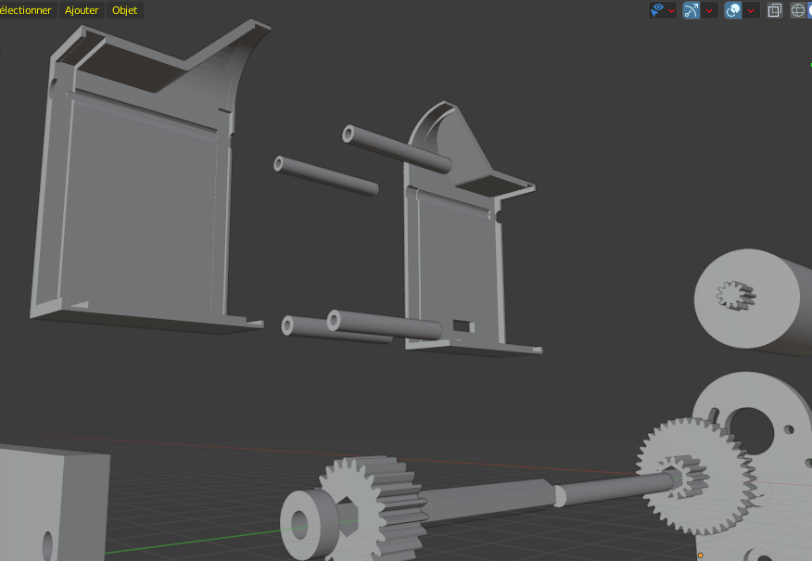Toggle viewport gizmos display

pyautogui.click(x=691, y=10)
